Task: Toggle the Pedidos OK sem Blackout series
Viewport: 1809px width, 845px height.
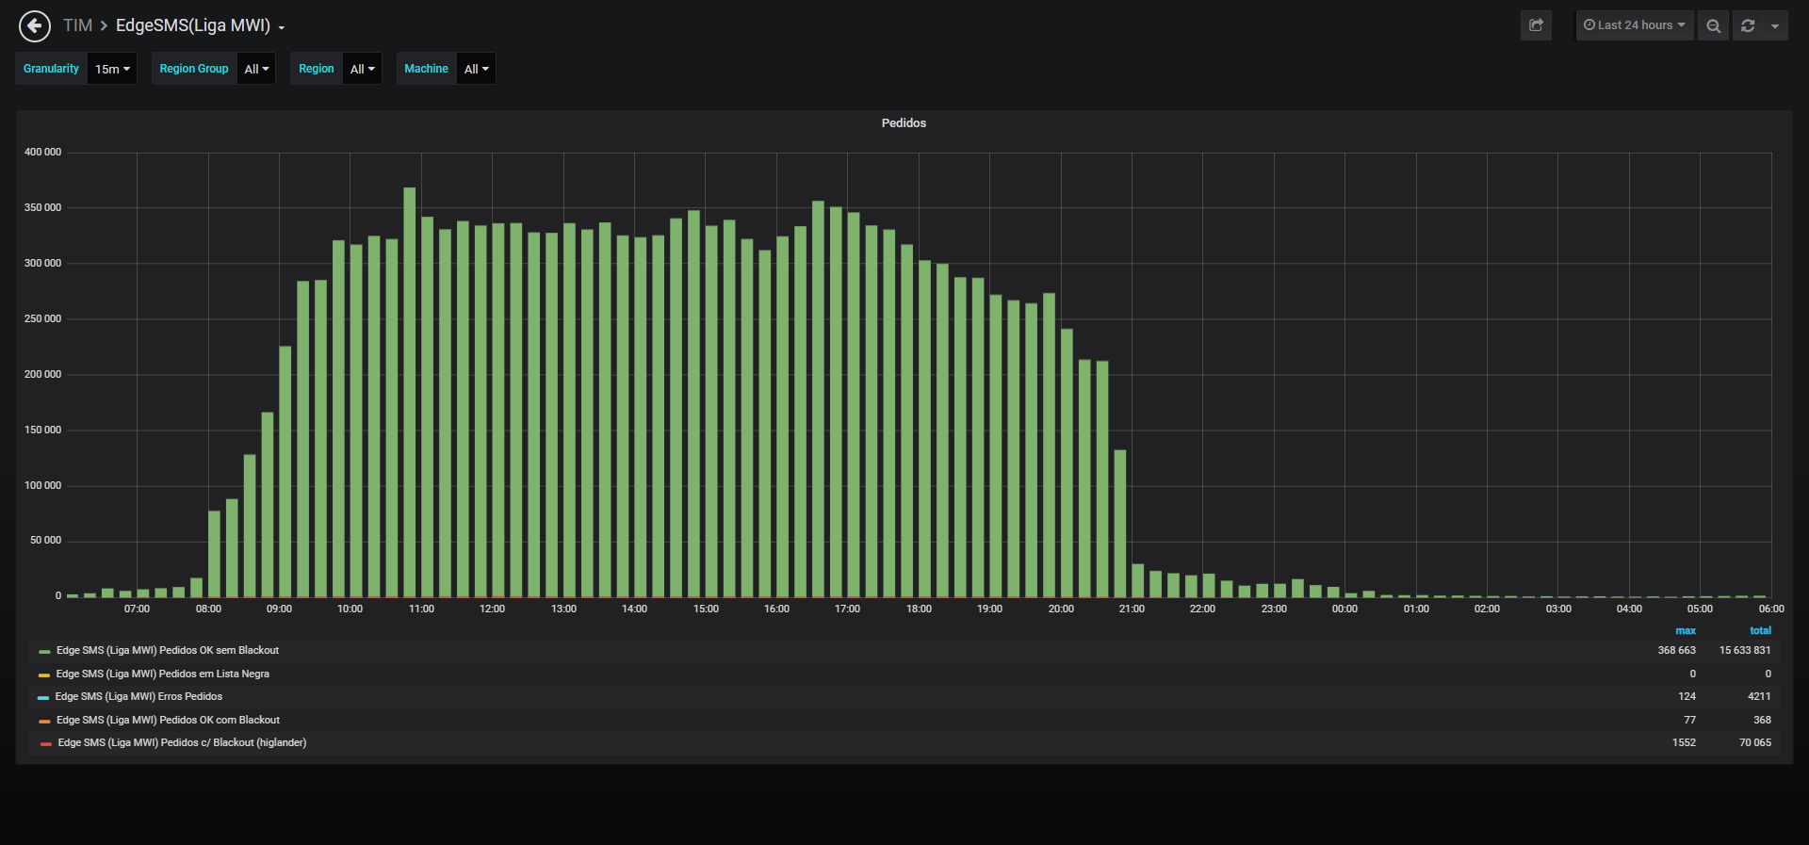Action: [168, 651]
